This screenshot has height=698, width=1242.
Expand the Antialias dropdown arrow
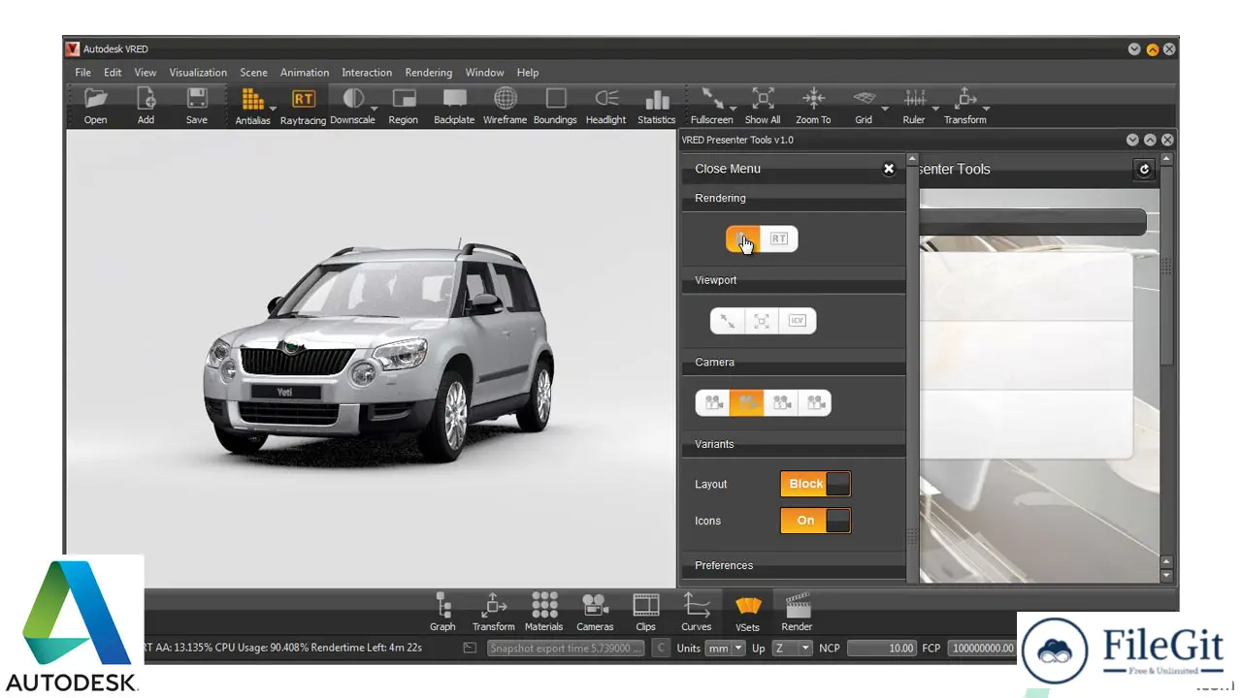click(274, 109)
